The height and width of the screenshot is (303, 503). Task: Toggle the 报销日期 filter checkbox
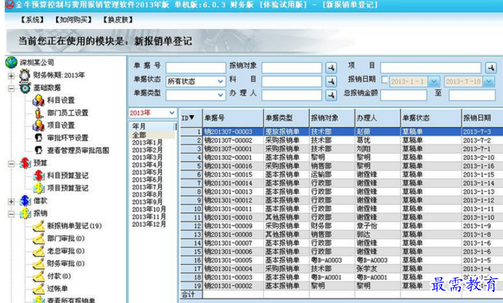pos(386,80)
